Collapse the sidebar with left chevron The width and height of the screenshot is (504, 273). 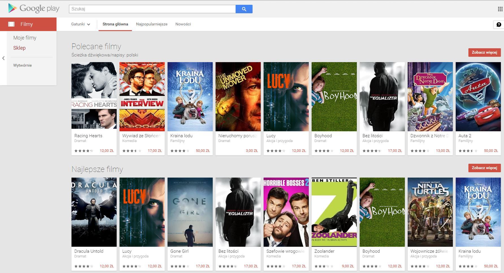click(x=3, y=58)
